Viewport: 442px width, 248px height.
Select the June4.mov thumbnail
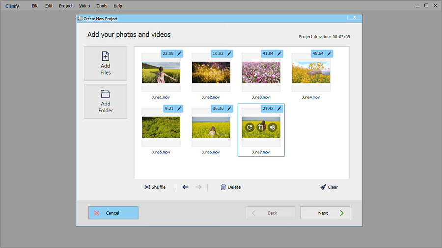point(311,73)
